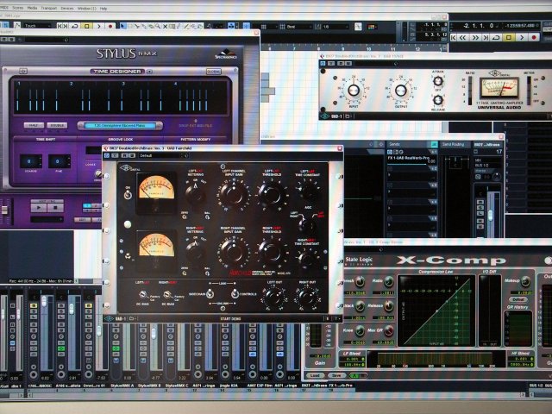
Task: Open the color palette selector in toolbar
Action: click(372, 27)
